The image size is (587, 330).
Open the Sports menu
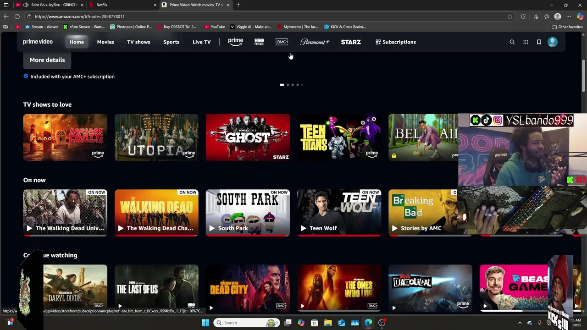coord(171,42)
